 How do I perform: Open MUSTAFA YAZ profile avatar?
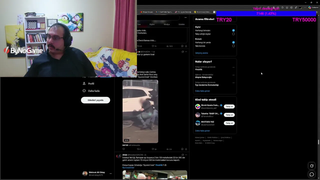click(198, 123)
